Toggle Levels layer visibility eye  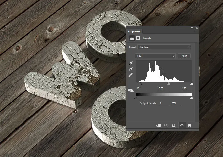point(182,125)
